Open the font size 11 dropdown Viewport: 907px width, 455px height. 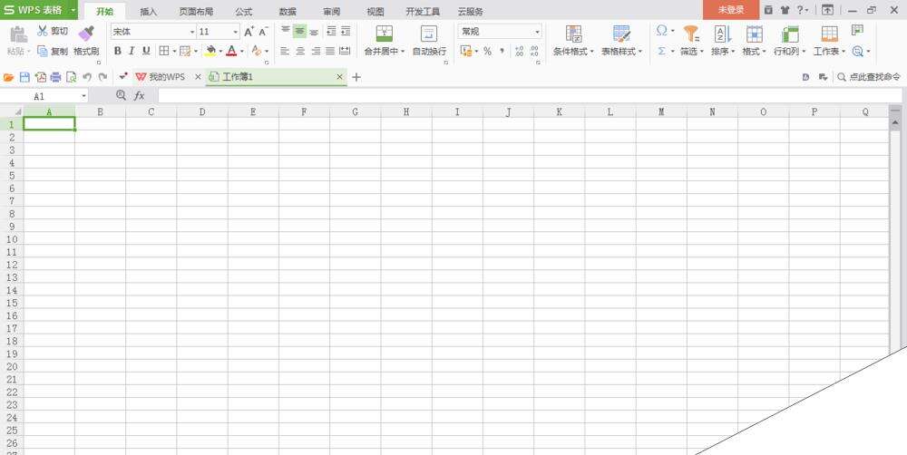tap(236, 32)
